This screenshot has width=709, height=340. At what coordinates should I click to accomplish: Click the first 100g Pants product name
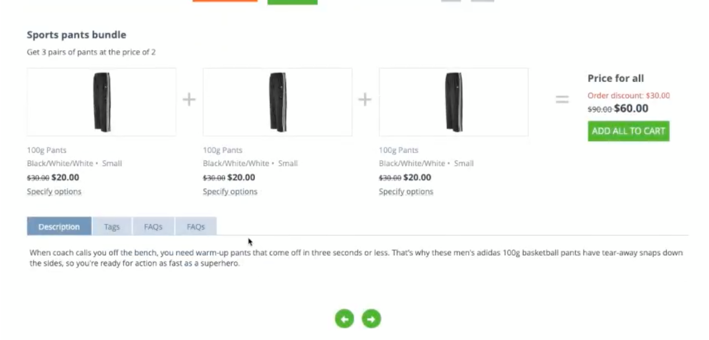(47, 150)
